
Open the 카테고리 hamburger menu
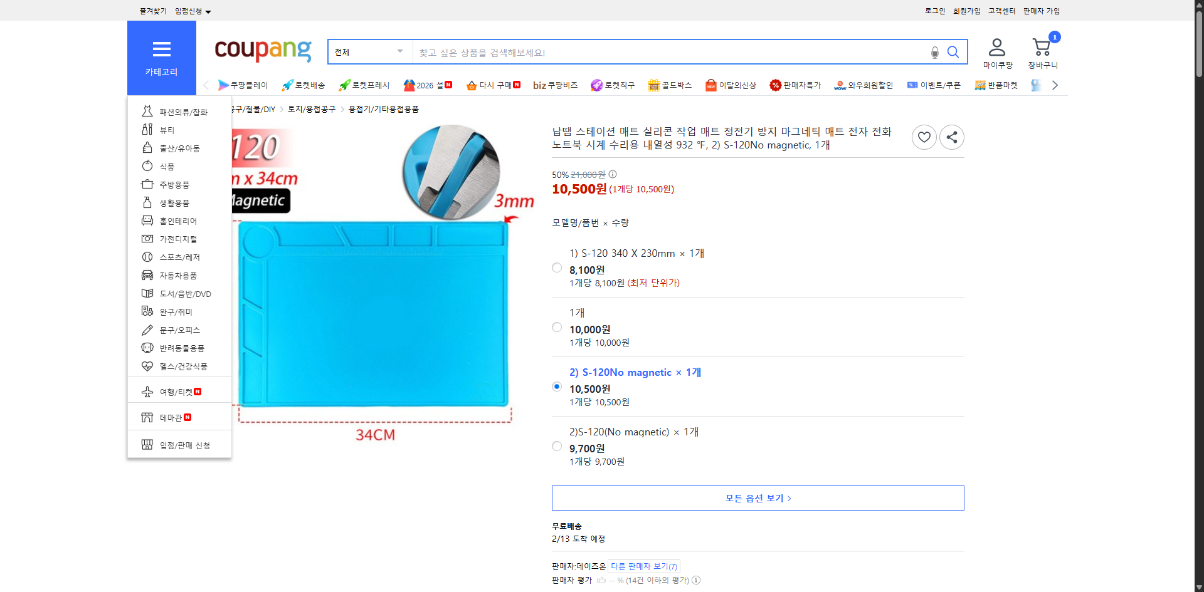pyautogui.click(x=161, y=49)
